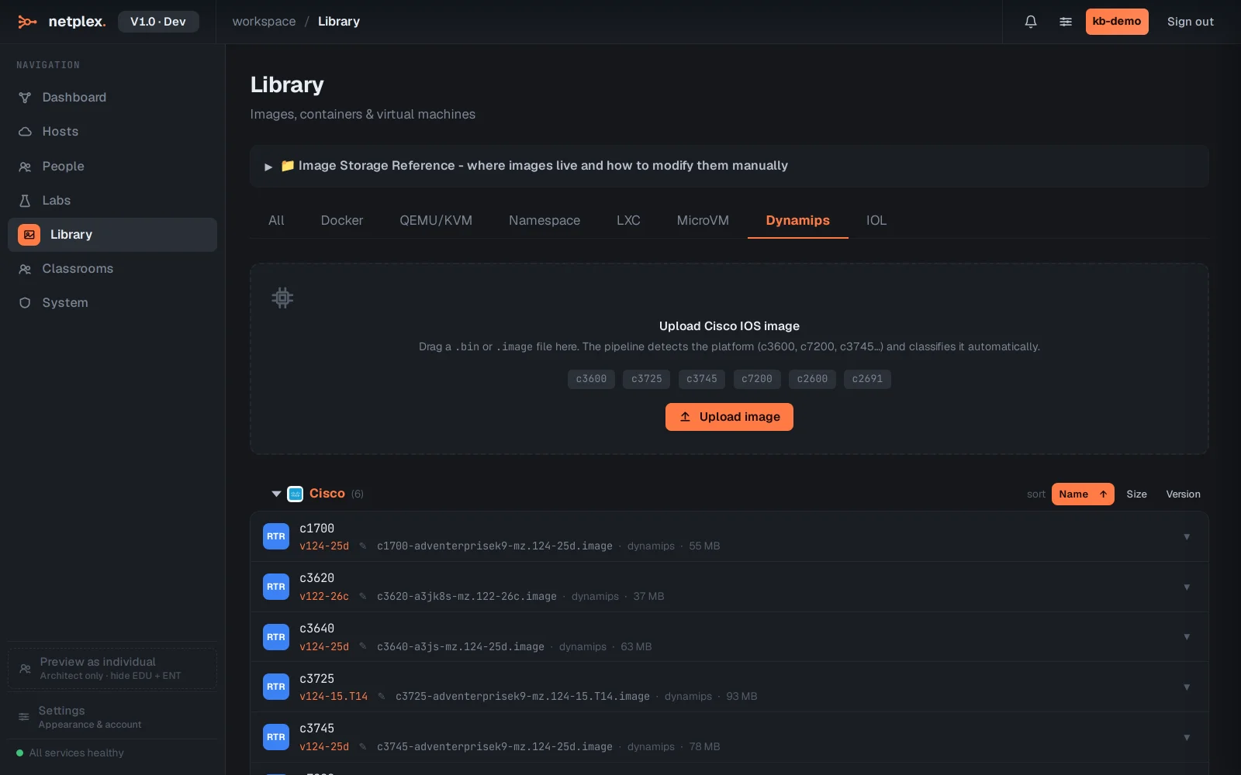Click the Classrooms icon in sidebar
The height and width of the screenshot is (775, 1241).
pos(25,269)
